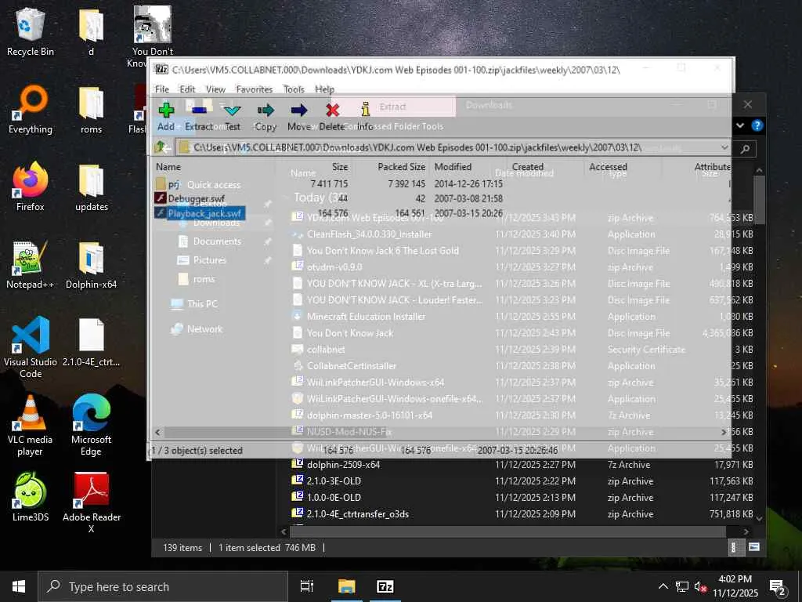Screen dimensions: 802x602
Task: Click the muted volume tray icon
Action: 701,586
